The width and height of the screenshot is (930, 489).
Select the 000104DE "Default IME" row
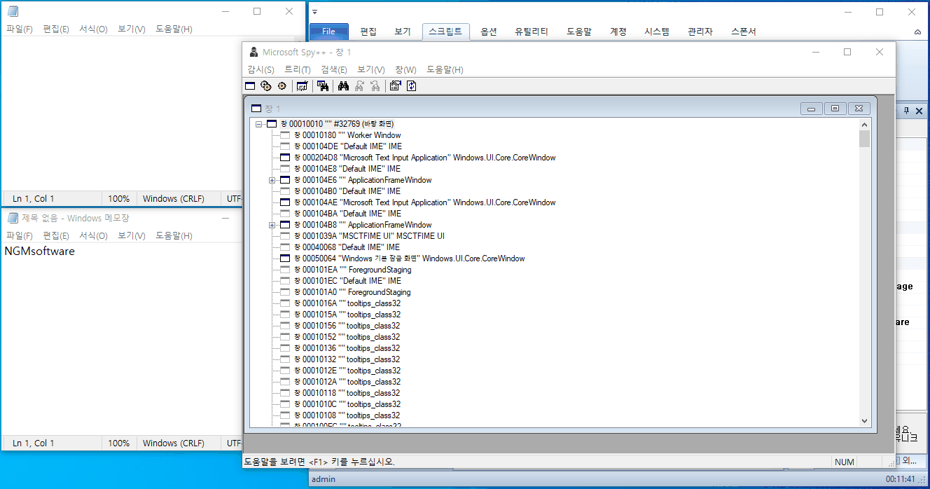click(x=347, y=146)
